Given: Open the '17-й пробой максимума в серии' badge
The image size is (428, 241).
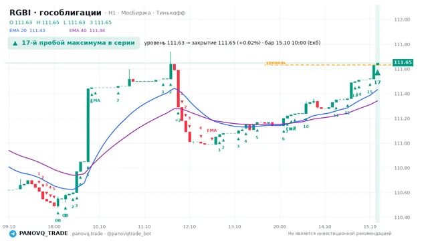Looking at the screenshot, I should click(74, 43).
